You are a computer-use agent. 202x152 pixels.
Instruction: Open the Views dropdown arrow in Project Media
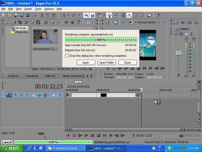(92, 22)
